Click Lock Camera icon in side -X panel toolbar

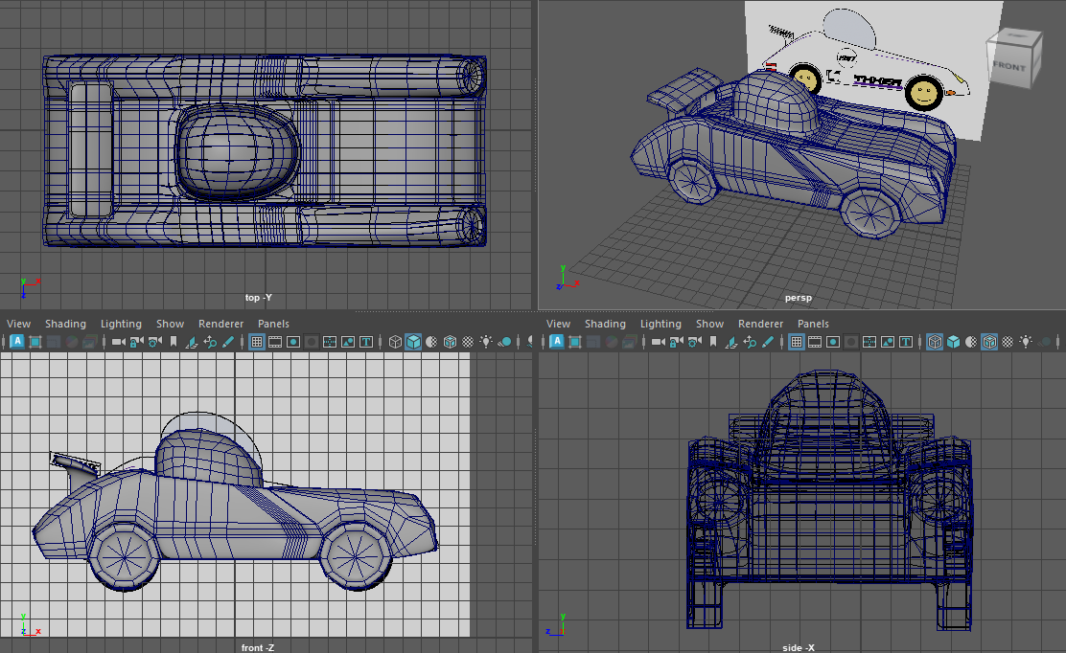click(x=676, y=342)
